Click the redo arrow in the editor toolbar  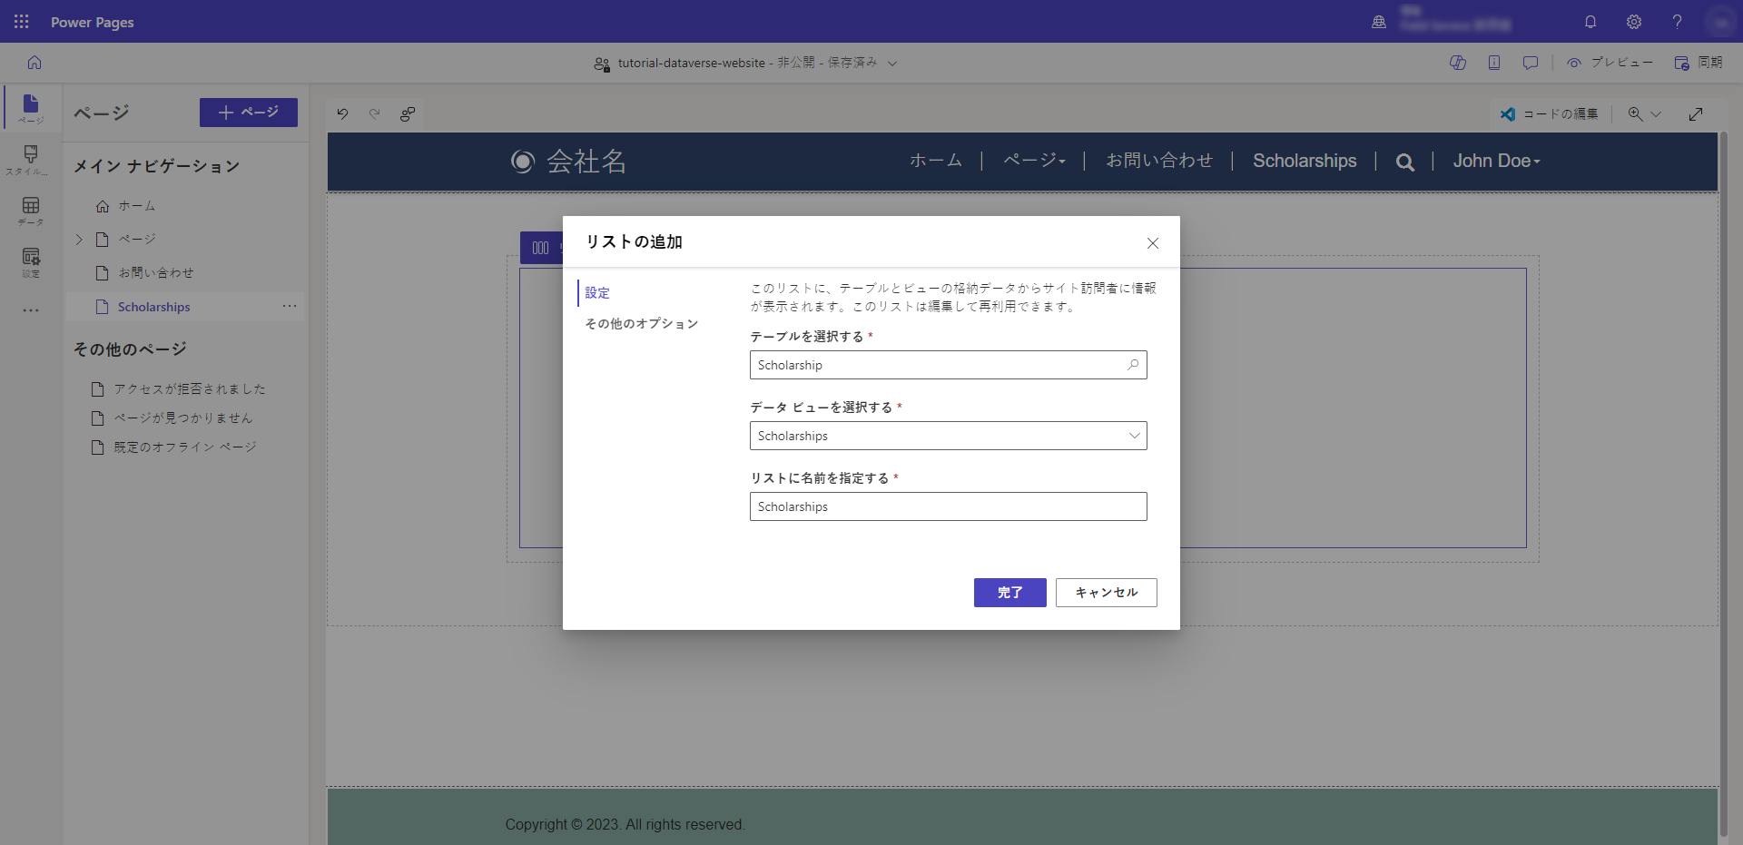tap(375, 113)
